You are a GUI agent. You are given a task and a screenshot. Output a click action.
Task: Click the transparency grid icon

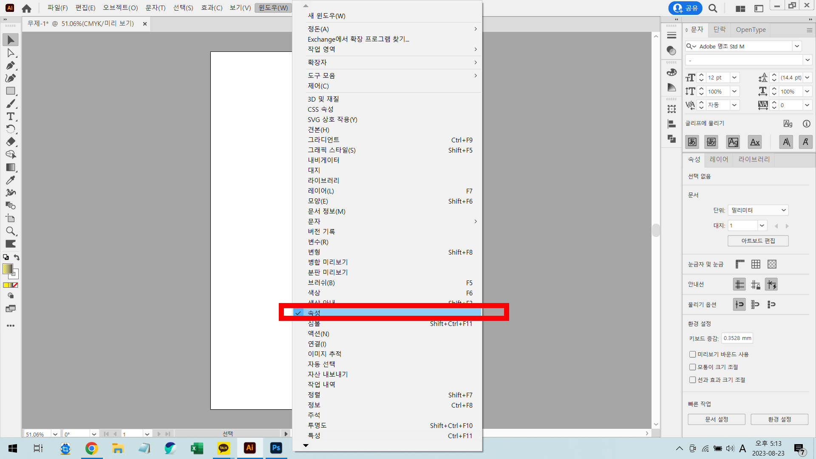coord(772,264)
